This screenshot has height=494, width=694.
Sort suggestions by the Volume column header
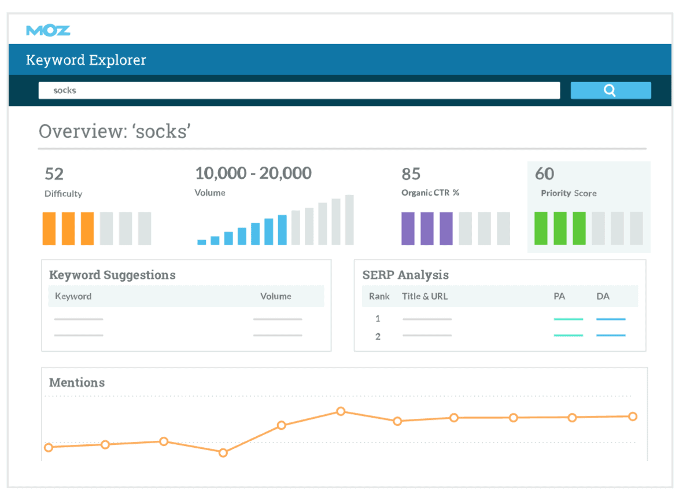click(276, 296)
